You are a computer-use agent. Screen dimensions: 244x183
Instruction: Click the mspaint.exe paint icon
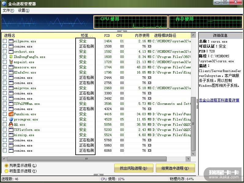tap(11, 62)
